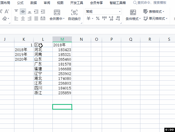Select the 四川 cell

pyautogui.click(x=43, y=88)
